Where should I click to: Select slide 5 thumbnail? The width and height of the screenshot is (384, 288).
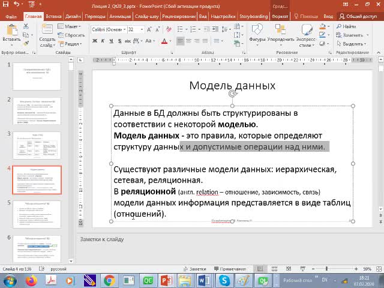[x=37, y=215]
